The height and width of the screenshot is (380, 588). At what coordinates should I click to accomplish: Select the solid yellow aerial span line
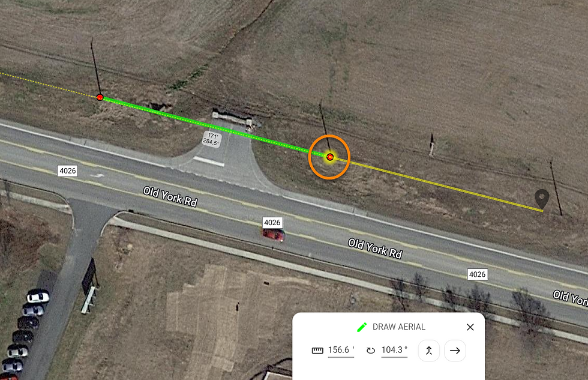coord(438,184)
